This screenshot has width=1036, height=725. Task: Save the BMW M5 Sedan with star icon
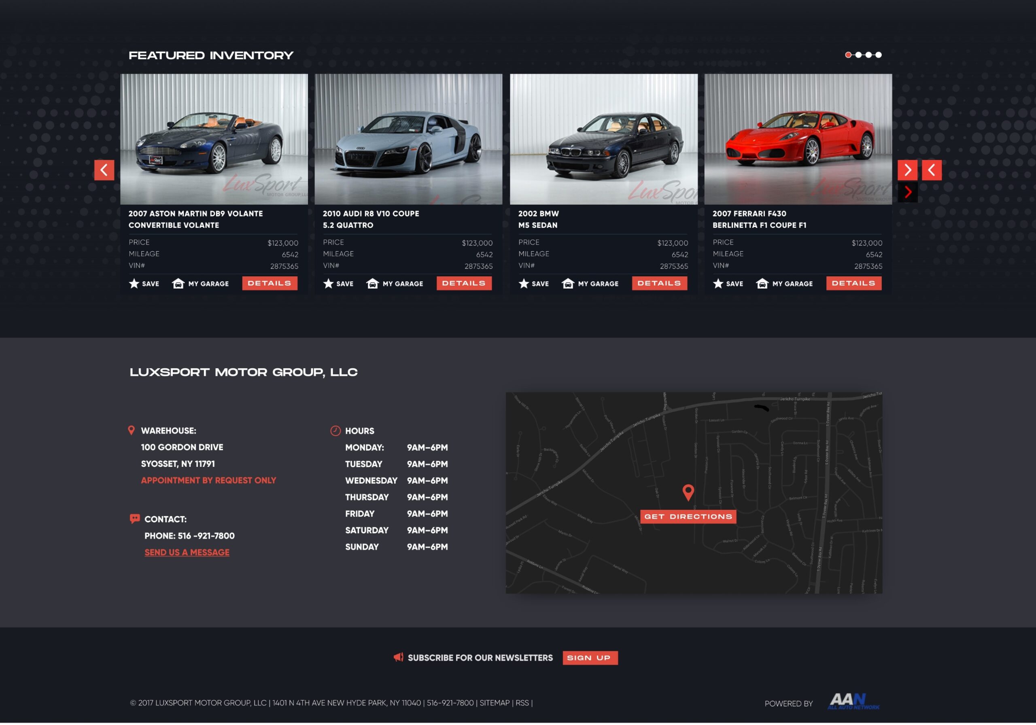click(x=534, y=284)
